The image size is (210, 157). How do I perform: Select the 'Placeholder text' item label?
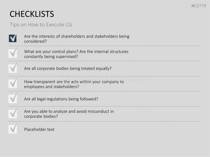pos(39,129)
